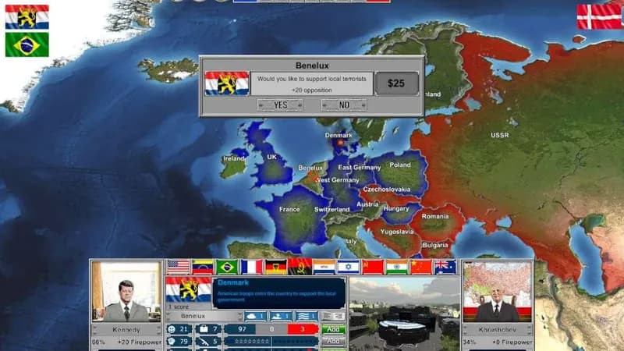Click the smiley face stat showing 21
The width and height of the screenshot is (624, 351).
tap(179, 329)
